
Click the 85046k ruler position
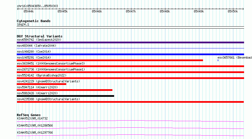tap(97, 11)
